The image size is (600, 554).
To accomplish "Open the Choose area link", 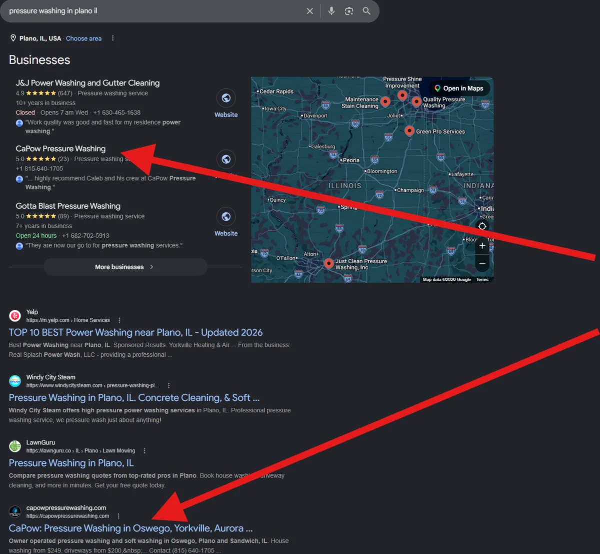I will coord(83,39).
